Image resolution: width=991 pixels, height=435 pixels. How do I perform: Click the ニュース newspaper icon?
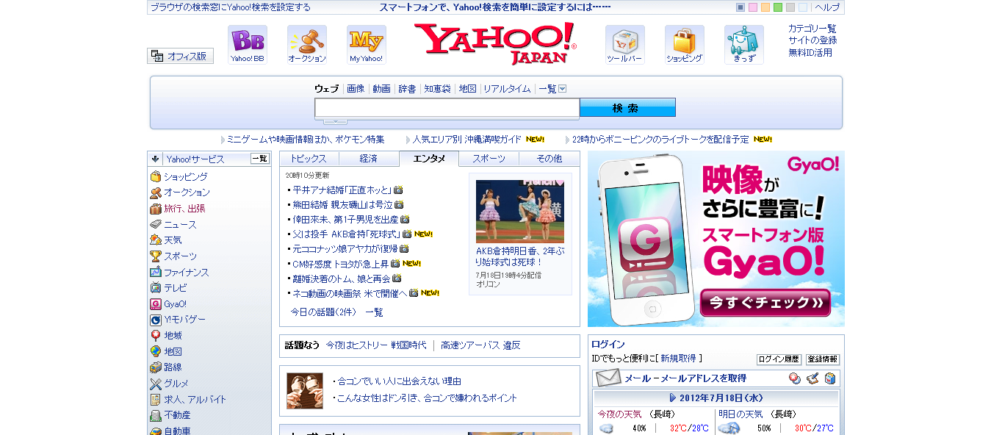pyautogui.click(x=156, y=224)
